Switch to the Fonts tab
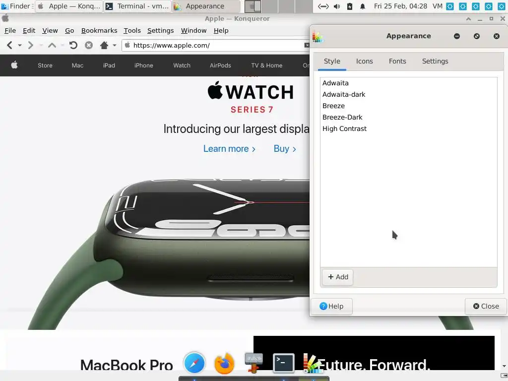The height and width of the screenshot is (381, 508). click(x=397, y=61)
